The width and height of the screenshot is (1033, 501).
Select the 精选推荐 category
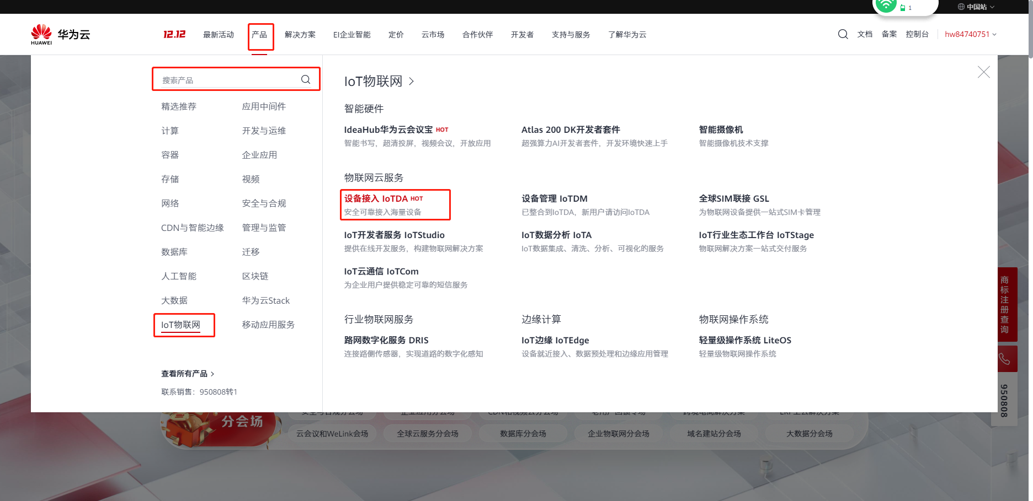(179, 106)
